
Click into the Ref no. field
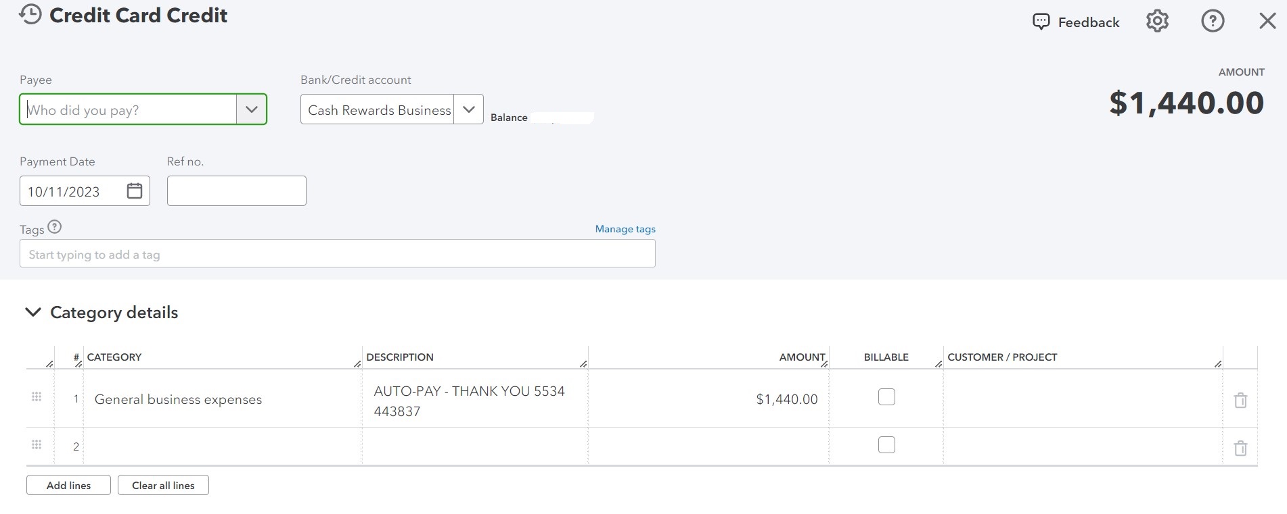(236, 191)
